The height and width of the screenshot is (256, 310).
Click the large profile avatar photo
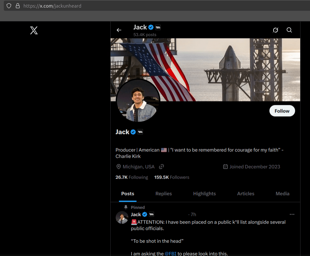click(138, 101)
